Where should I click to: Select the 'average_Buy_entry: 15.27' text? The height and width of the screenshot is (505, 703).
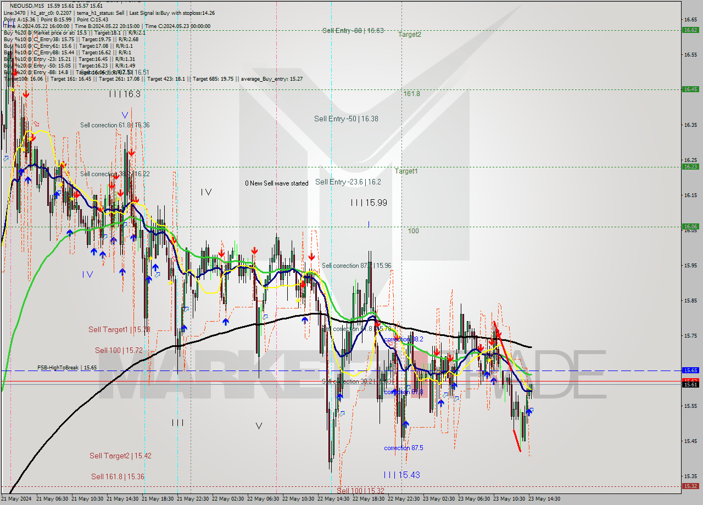coord(271,78)
